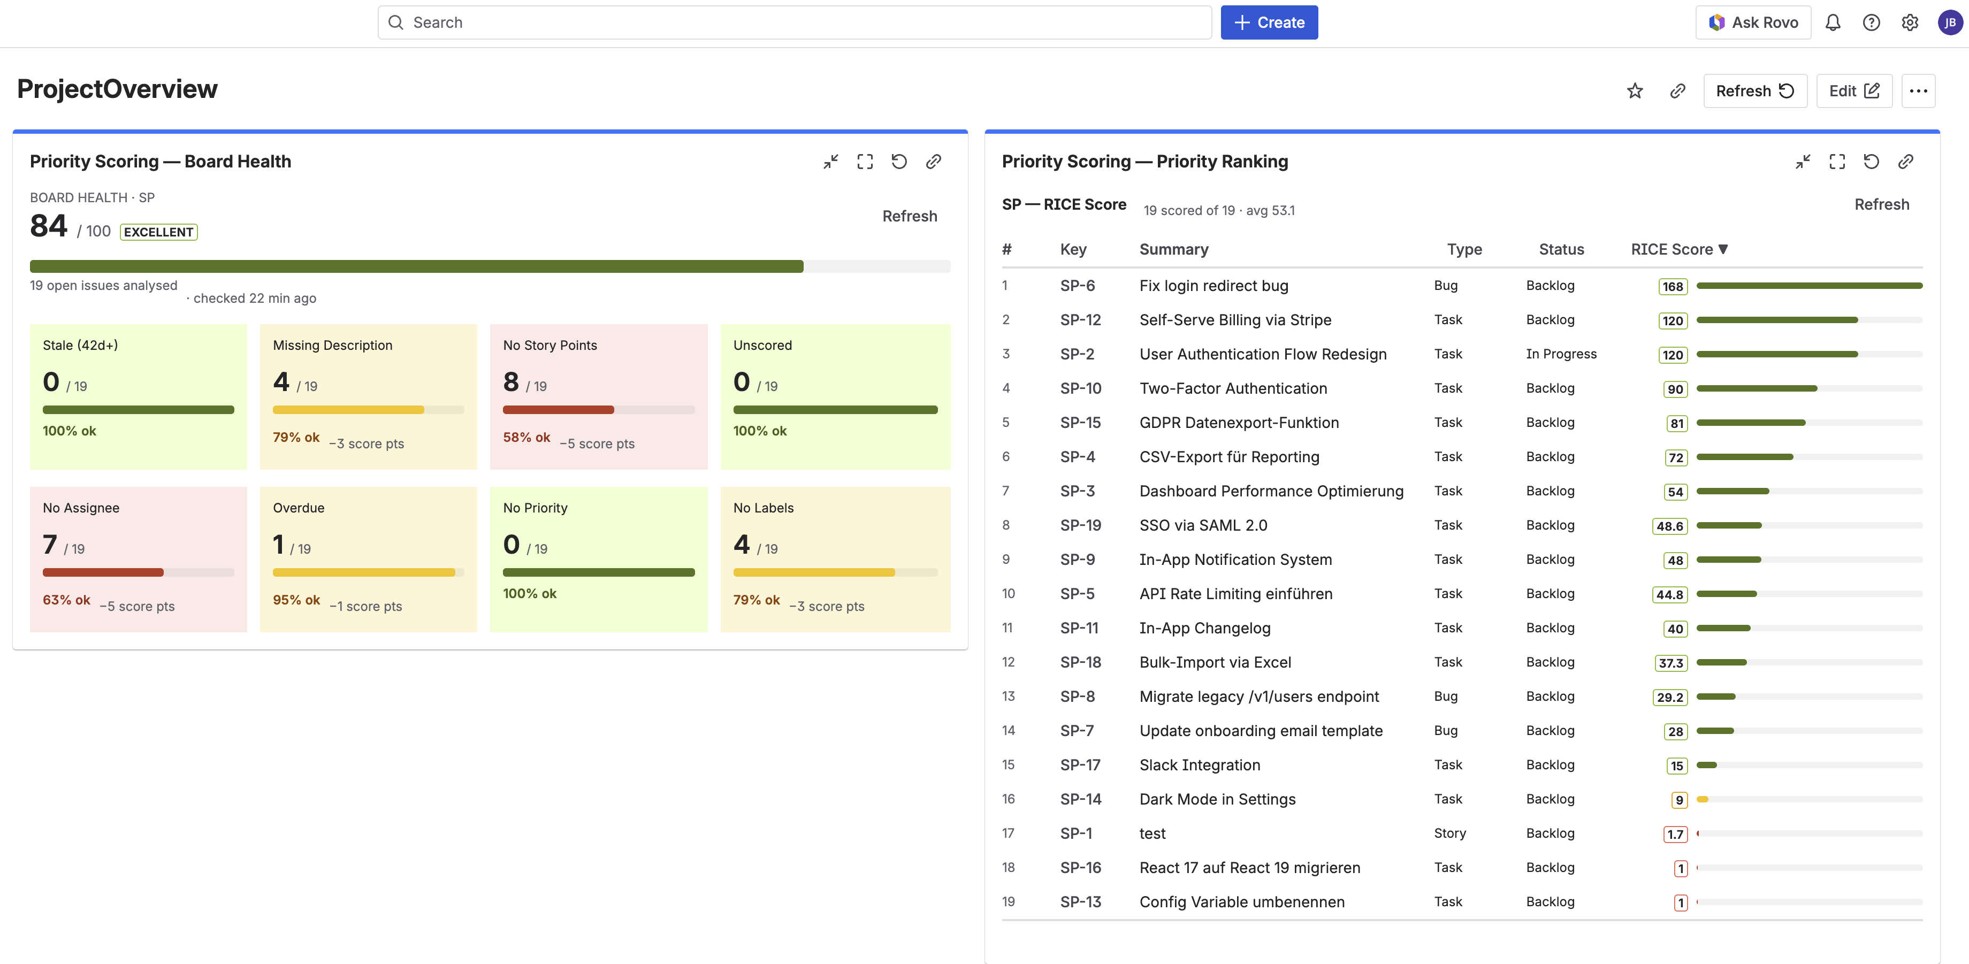Open help via question mark icon
The image size is (1969, 964).
tap(1871, 22)
